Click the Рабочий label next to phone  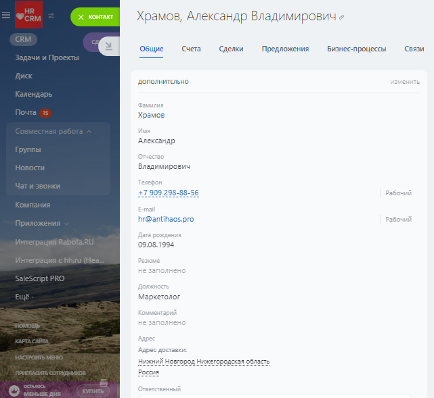click(399, 193)
